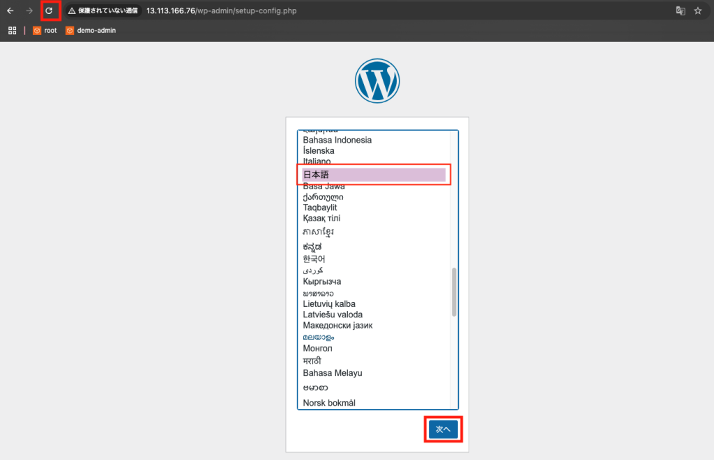
Task: Select Íslenska language
Action: tap(374, 151)
